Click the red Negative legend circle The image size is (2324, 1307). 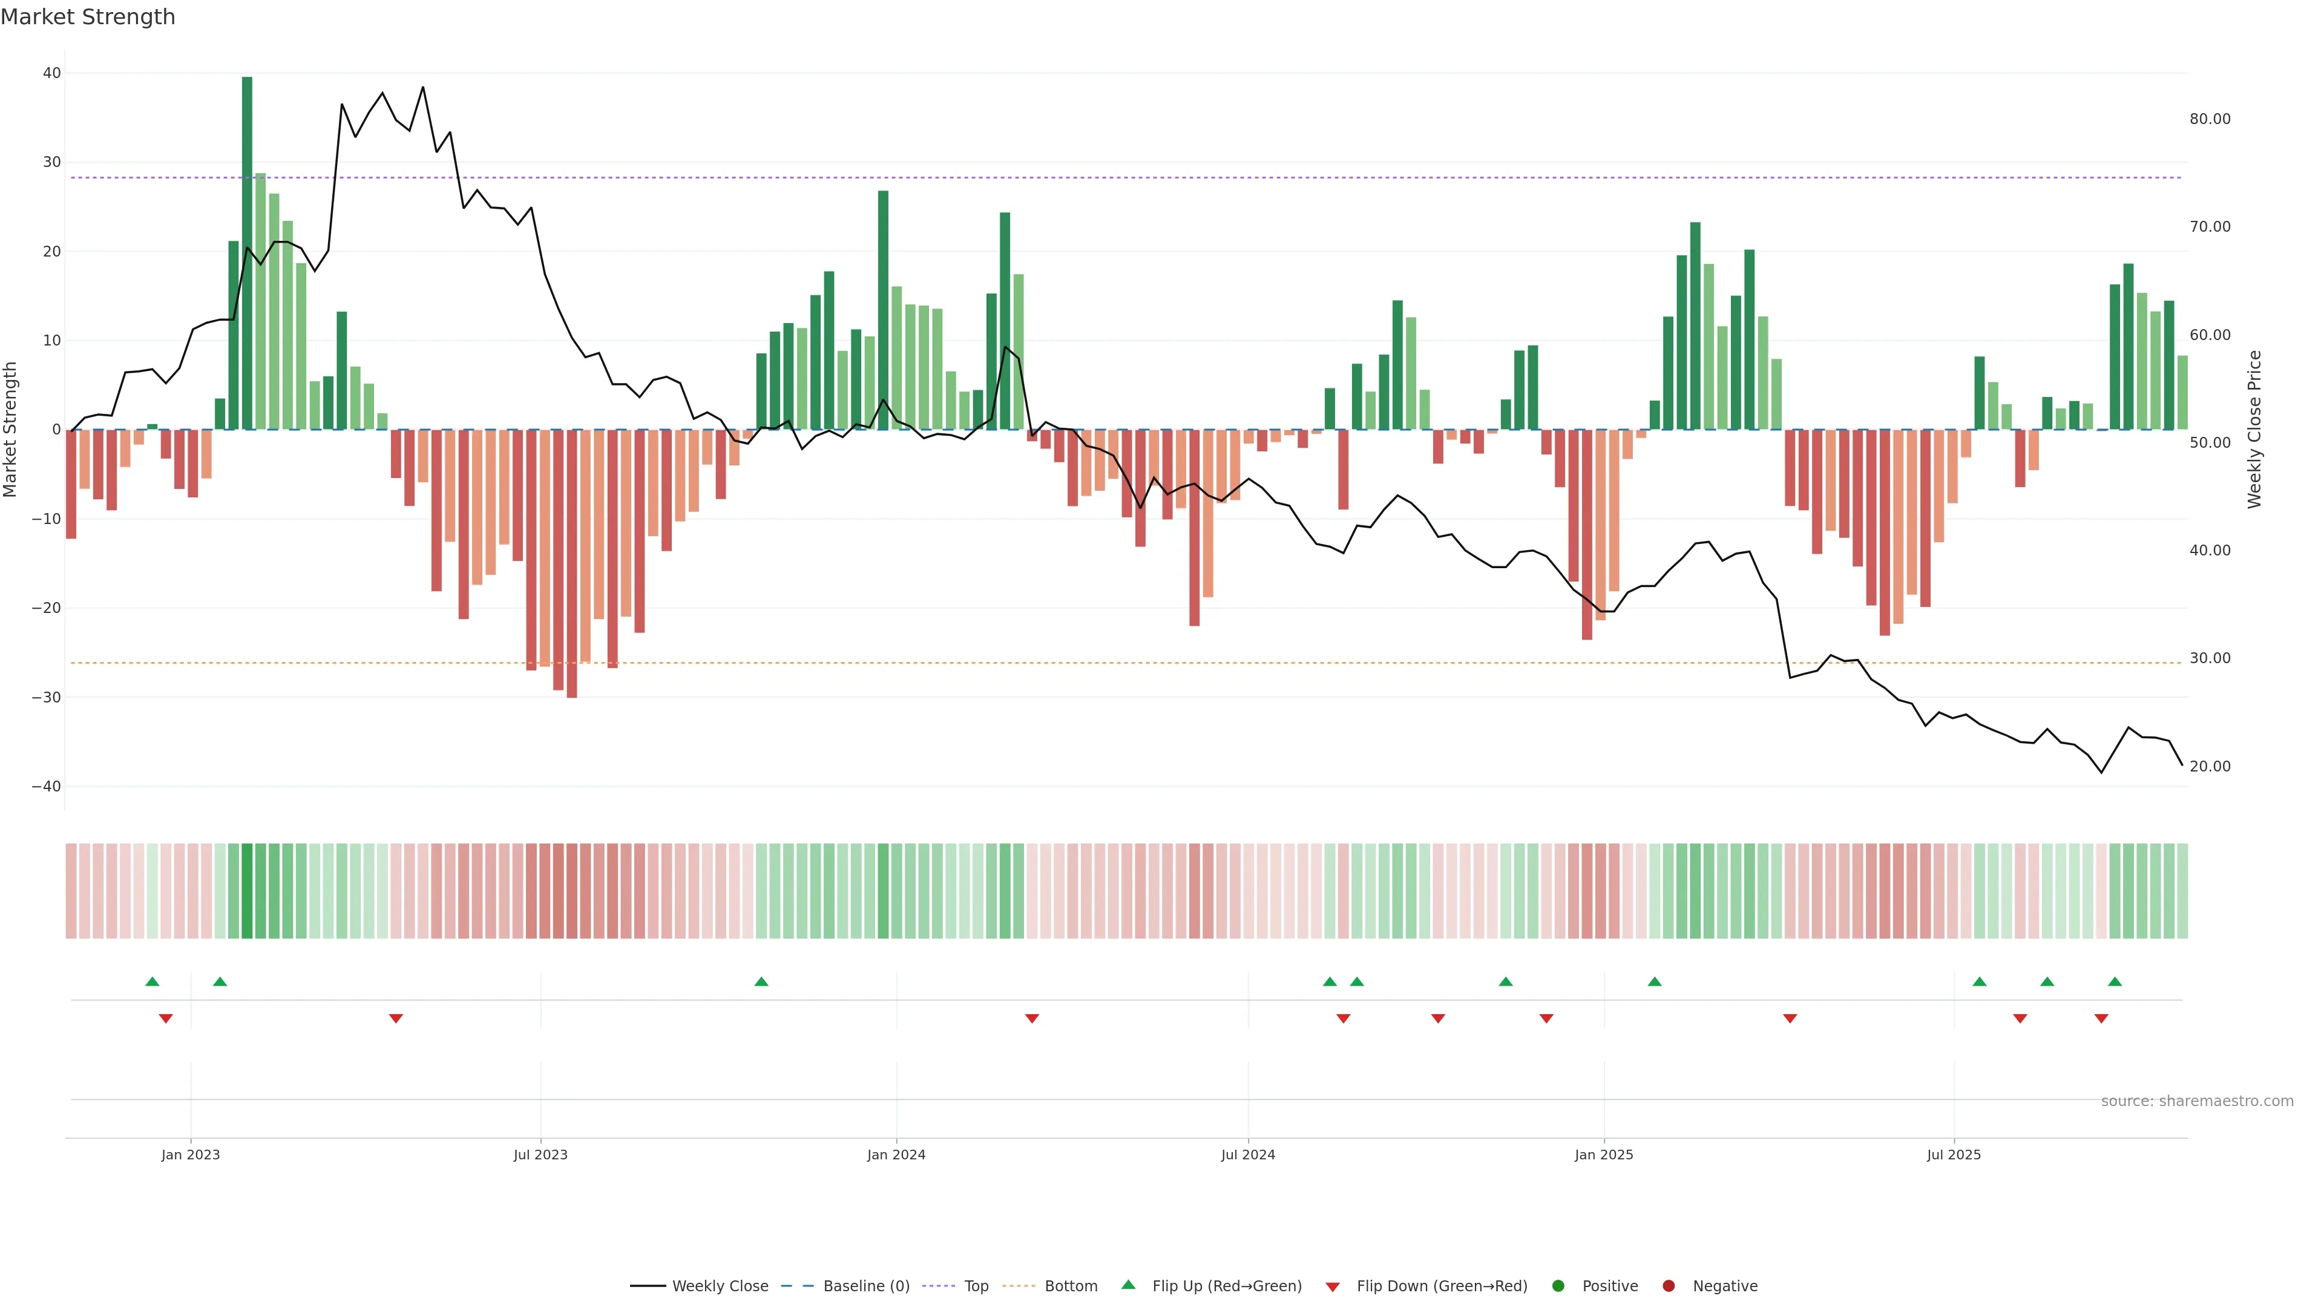[1668, 1286]
